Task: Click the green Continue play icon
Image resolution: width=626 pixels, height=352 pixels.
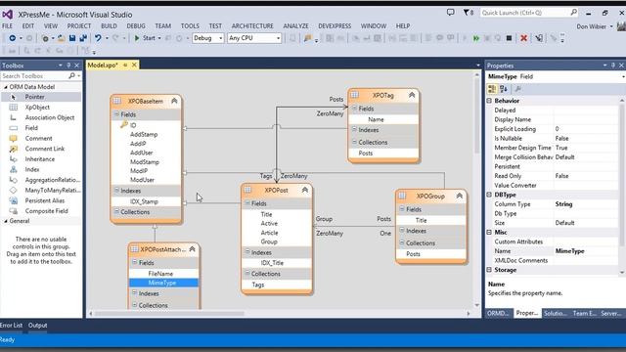Action: (476, 38)
